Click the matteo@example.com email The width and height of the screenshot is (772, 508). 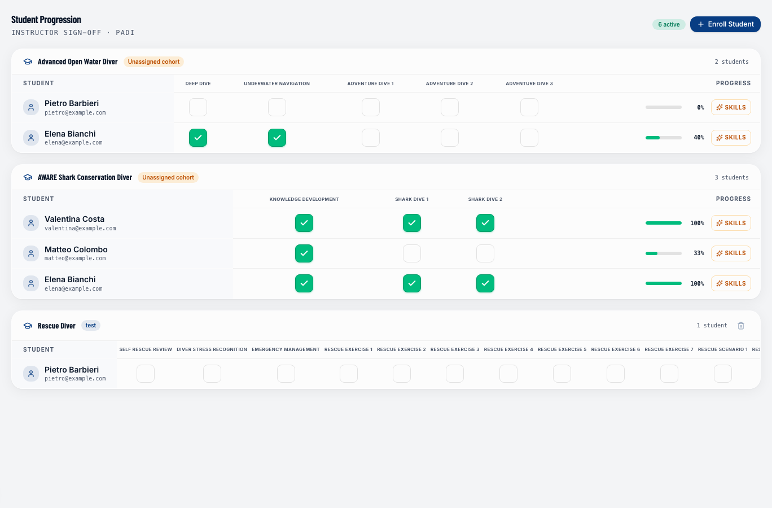(x=75, y=259)
